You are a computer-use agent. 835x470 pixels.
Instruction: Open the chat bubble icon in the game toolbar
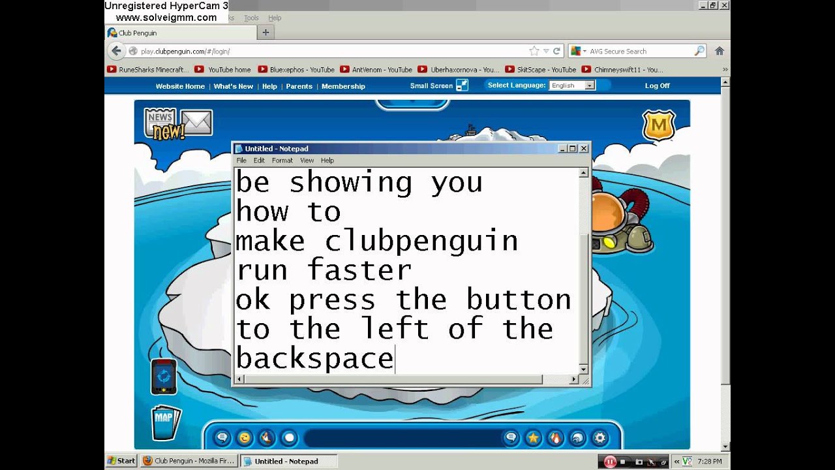pos(222,437)
